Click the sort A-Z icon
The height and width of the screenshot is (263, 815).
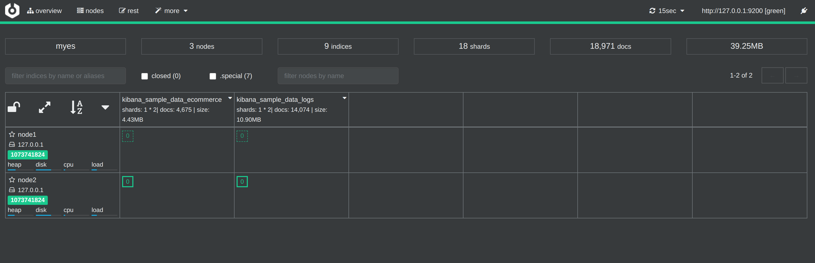point(76,107)
